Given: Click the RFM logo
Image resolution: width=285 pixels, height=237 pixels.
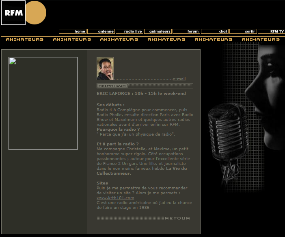Looking at the screenshot, I should [x=13, y=13].
